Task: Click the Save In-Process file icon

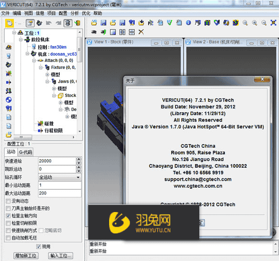Action: click(122, 23)
